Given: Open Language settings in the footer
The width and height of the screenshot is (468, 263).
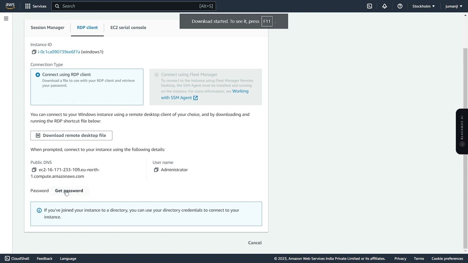Looking at the screenshot, I should click(x=68, y=259).
